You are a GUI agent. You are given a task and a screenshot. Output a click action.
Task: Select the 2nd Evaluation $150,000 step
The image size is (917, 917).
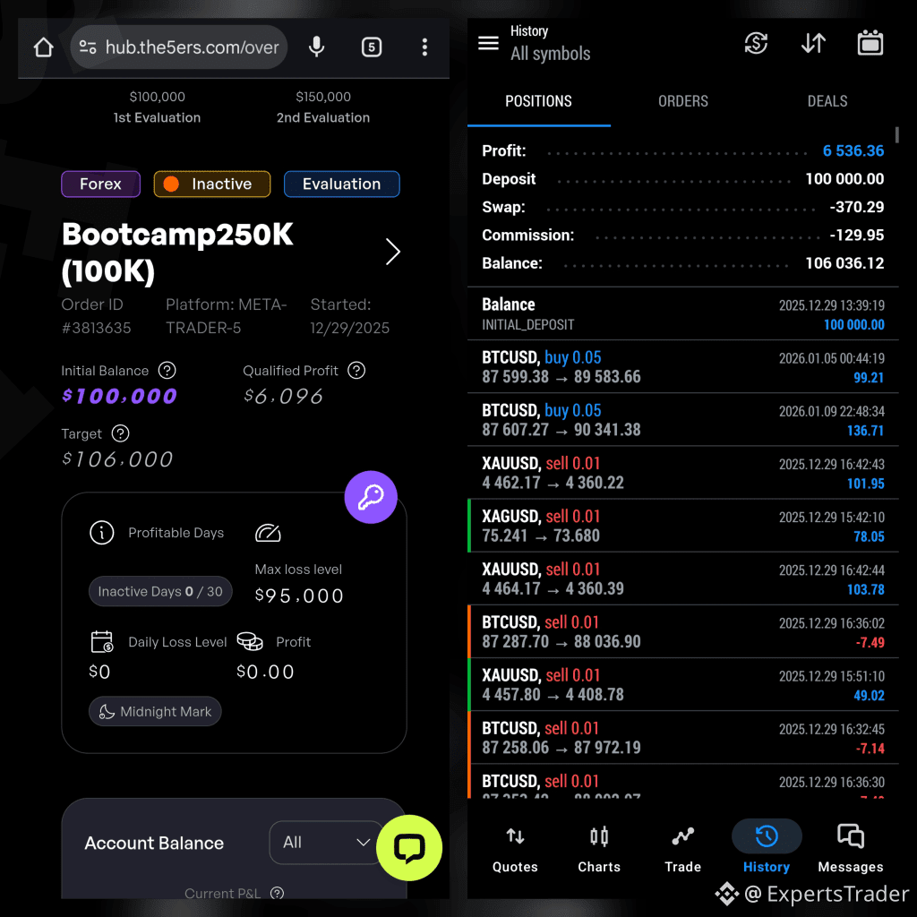tap(322, 107)
